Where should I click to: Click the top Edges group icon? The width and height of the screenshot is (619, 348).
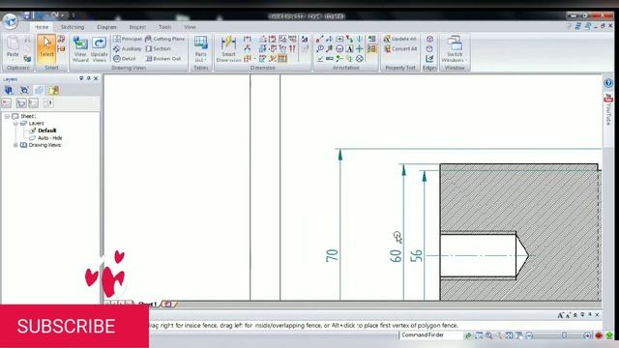[429, 39]
